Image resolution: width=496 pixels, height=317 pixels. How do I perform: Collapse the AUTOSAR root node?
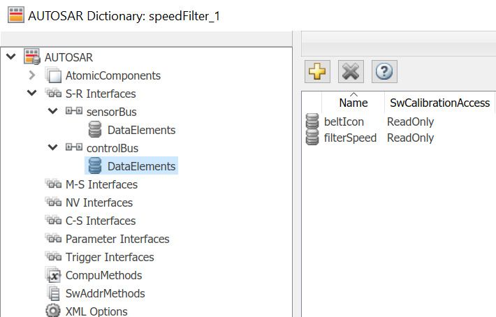pyautogui.click(x=10, y=57)
